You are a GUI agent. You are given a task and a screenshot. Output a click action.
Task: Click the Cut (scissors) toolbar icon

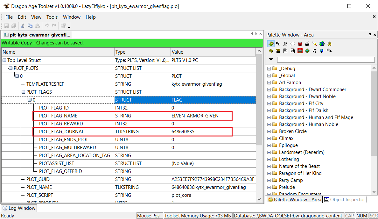tap(23, 26)
